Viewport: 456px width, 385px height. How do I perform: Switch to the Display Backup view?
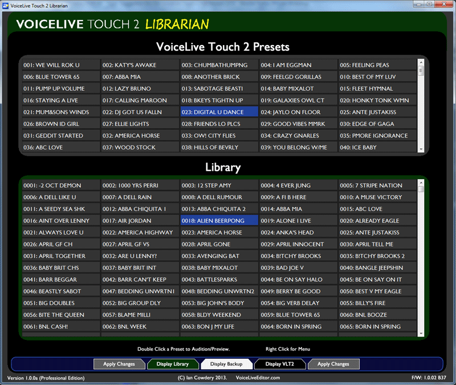227,364
